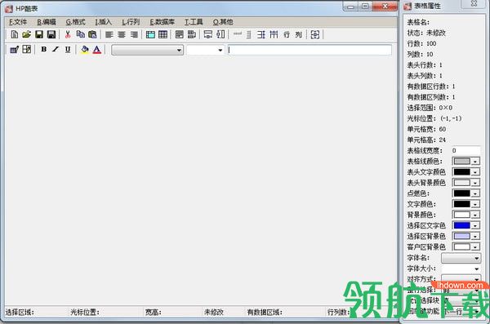This screenshot has width=490, height=324.
Task: Open the B.编辑 menu
Action: (47, 22)
